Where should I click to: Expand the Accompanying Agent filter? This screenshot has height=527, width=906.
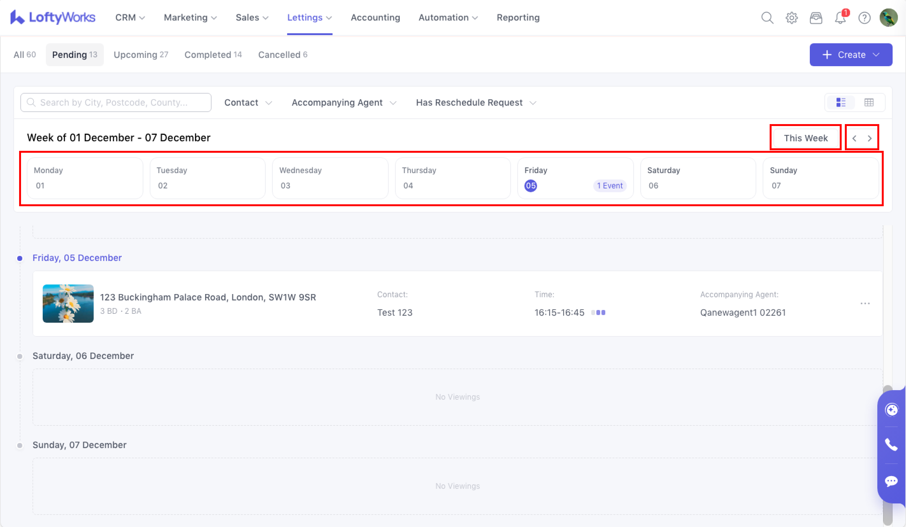(344, 103)
